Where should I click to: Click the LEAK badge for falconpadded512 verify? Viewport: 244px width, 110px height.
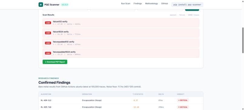pyautogui.click(x=48, y=43)
